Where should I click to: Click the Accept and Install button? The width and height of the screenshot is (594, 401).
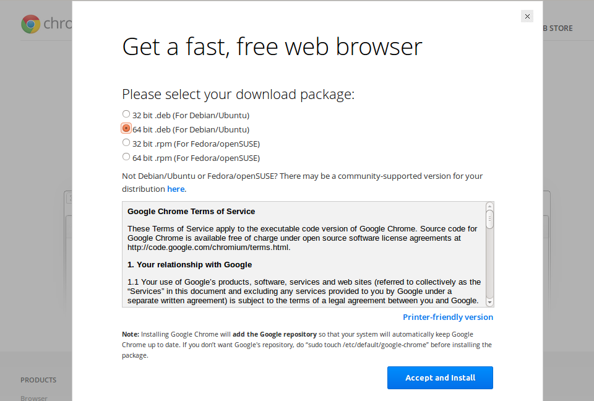click(440, 378)
